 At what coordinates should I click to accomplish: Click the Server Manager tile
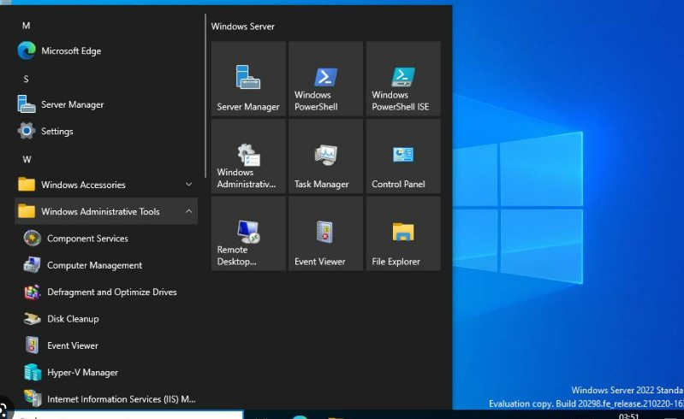tap(248, 79)
